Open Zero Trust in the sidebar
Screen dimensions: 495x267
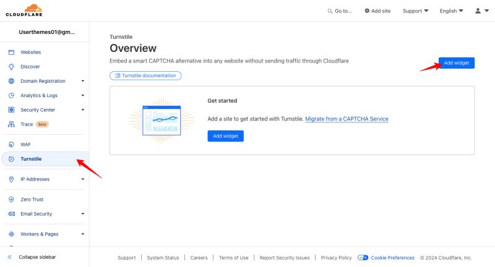tap(32, 199)
